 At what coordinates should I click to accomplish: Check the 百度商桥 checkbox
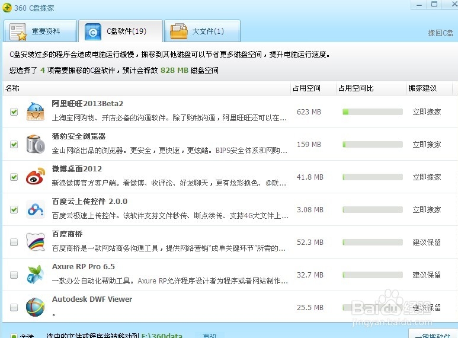14,242
